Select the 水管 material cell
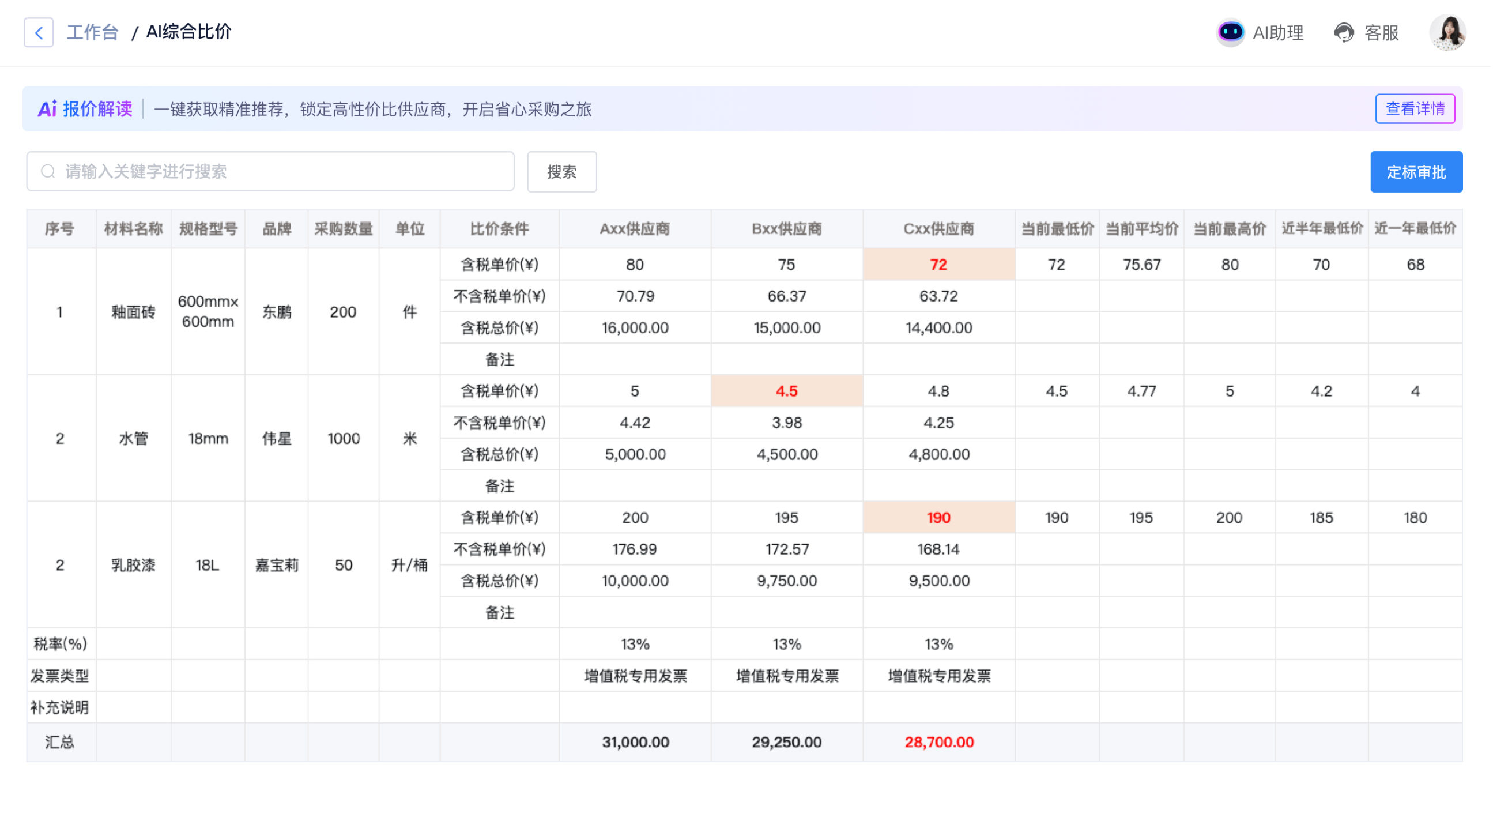Screen dimensions: 1493x840 pyautogui.click(x=134, y=439)
